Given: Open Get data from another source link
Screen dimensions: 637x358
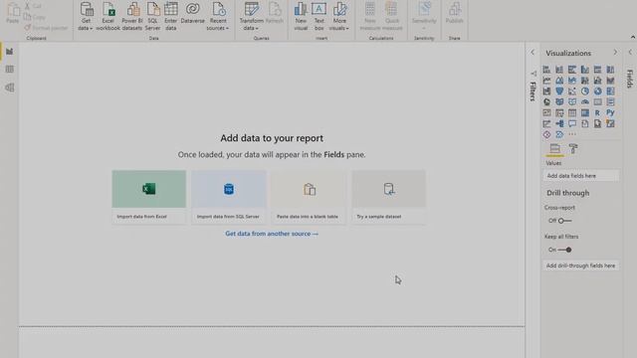Looking at the screenshot, I should pyautogui.click(x=272, y=234).
